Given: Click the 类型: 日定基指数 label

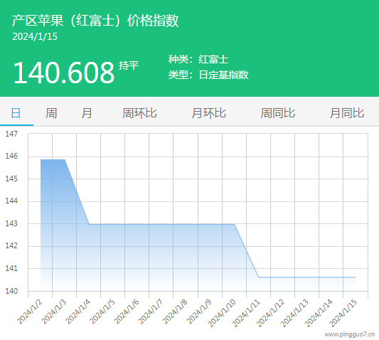Looking at the screenshot, I should coord(208,75).
